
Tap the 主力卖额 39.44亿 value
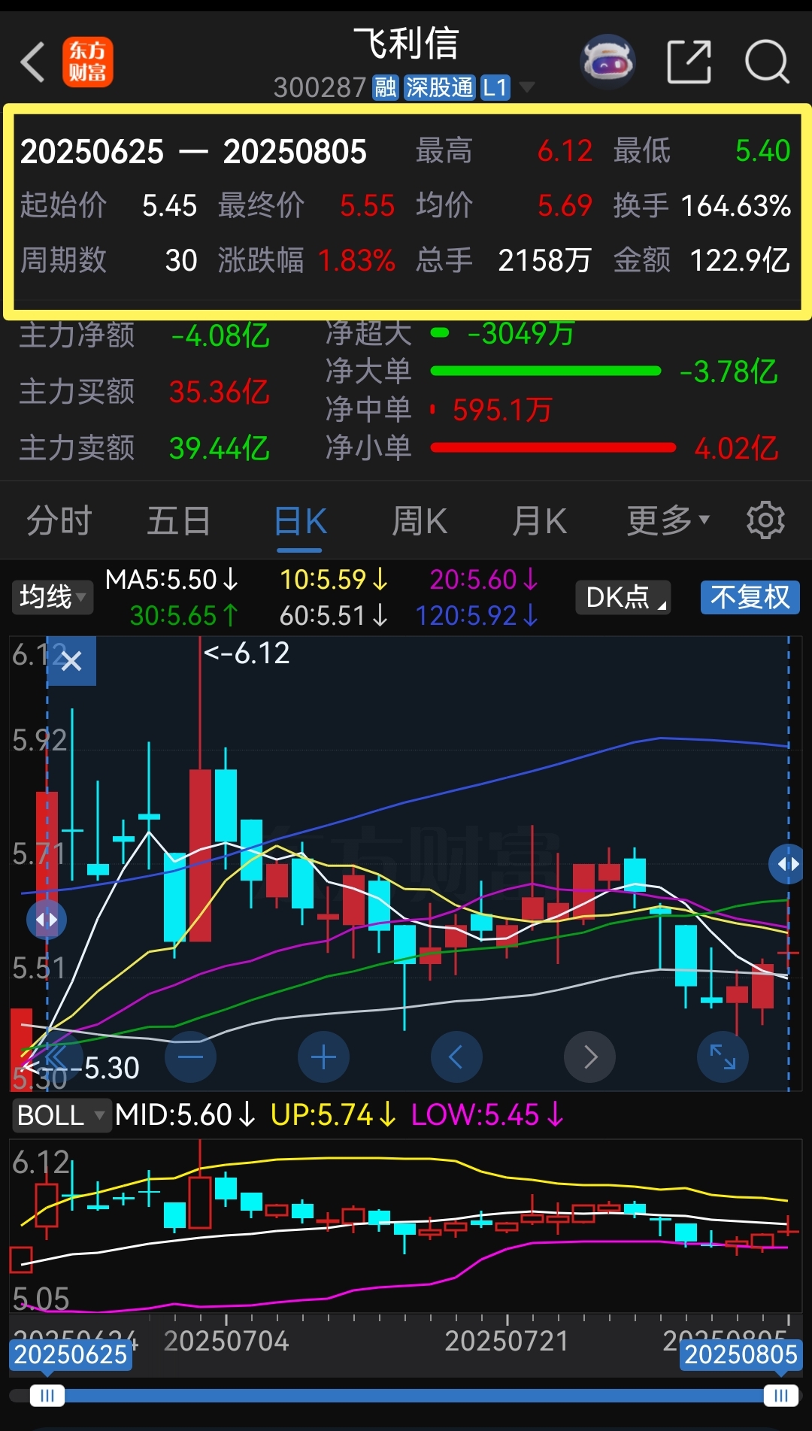220,448
